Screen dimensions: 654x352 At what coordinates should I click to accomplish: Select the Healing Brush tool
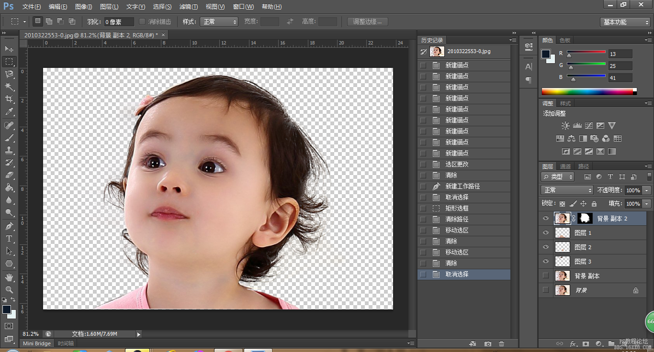(9, 125)
